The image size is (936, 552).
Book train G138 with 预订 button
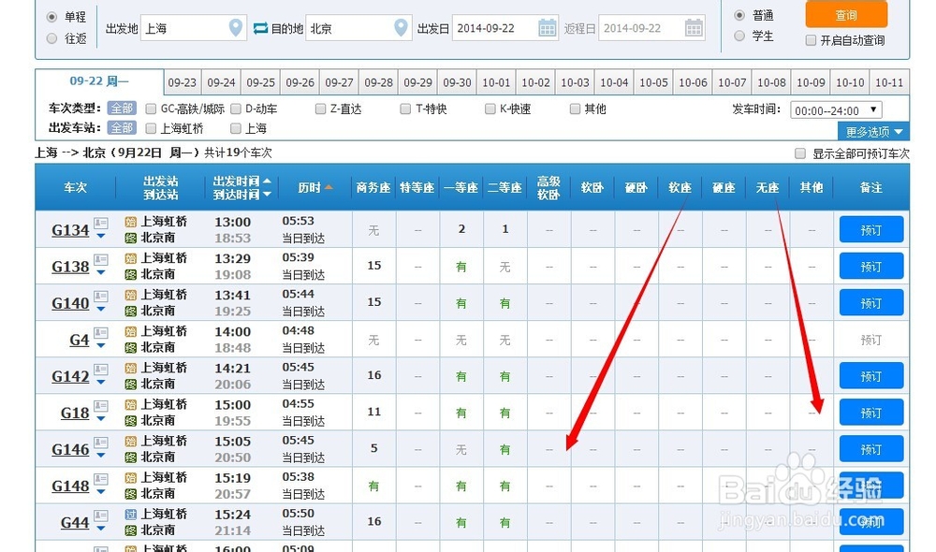coord(870,266)
